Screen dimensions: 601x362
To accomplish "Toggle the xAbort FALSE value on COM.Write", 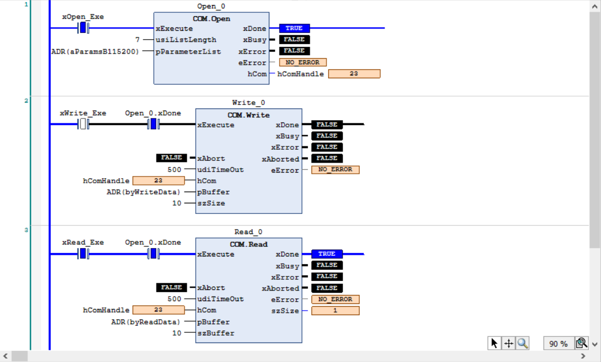I will [171, 158].
